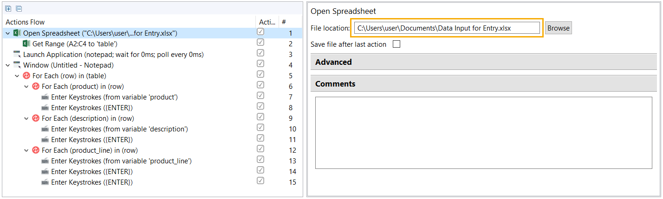Select Enter Keystrokes from variable 'product_line'

point(121,161)
